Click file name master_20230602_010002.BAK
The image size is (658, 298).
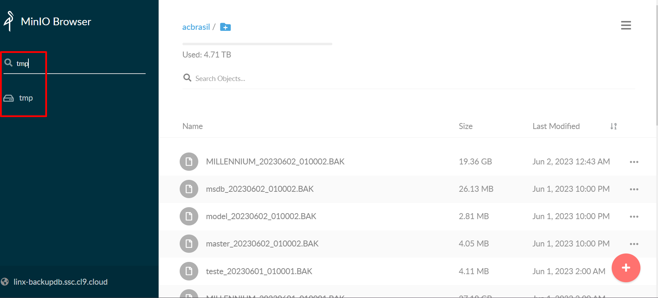click(262, 244)
